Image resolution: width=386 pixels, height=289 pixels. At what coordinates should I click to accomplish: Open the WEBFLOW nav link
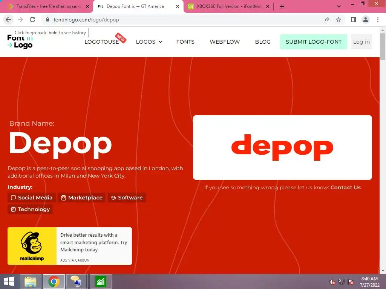click(225, 42)
